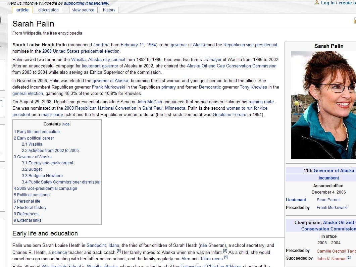Open 3.1 Energy and environment entry

point(47,163)
